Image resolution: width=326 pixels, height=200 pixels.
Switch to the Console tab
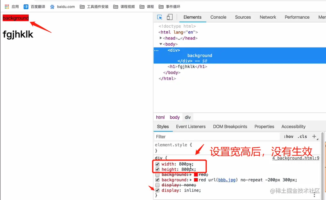click(x=218, y=17)
